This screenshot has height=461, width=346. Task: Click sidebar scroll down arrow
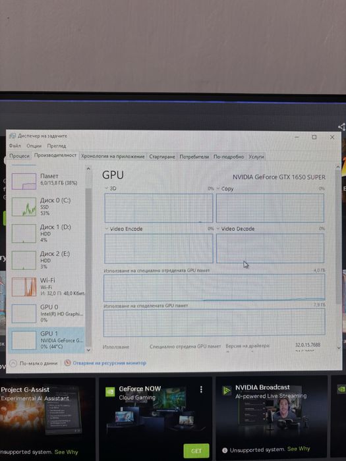[88, 350]
